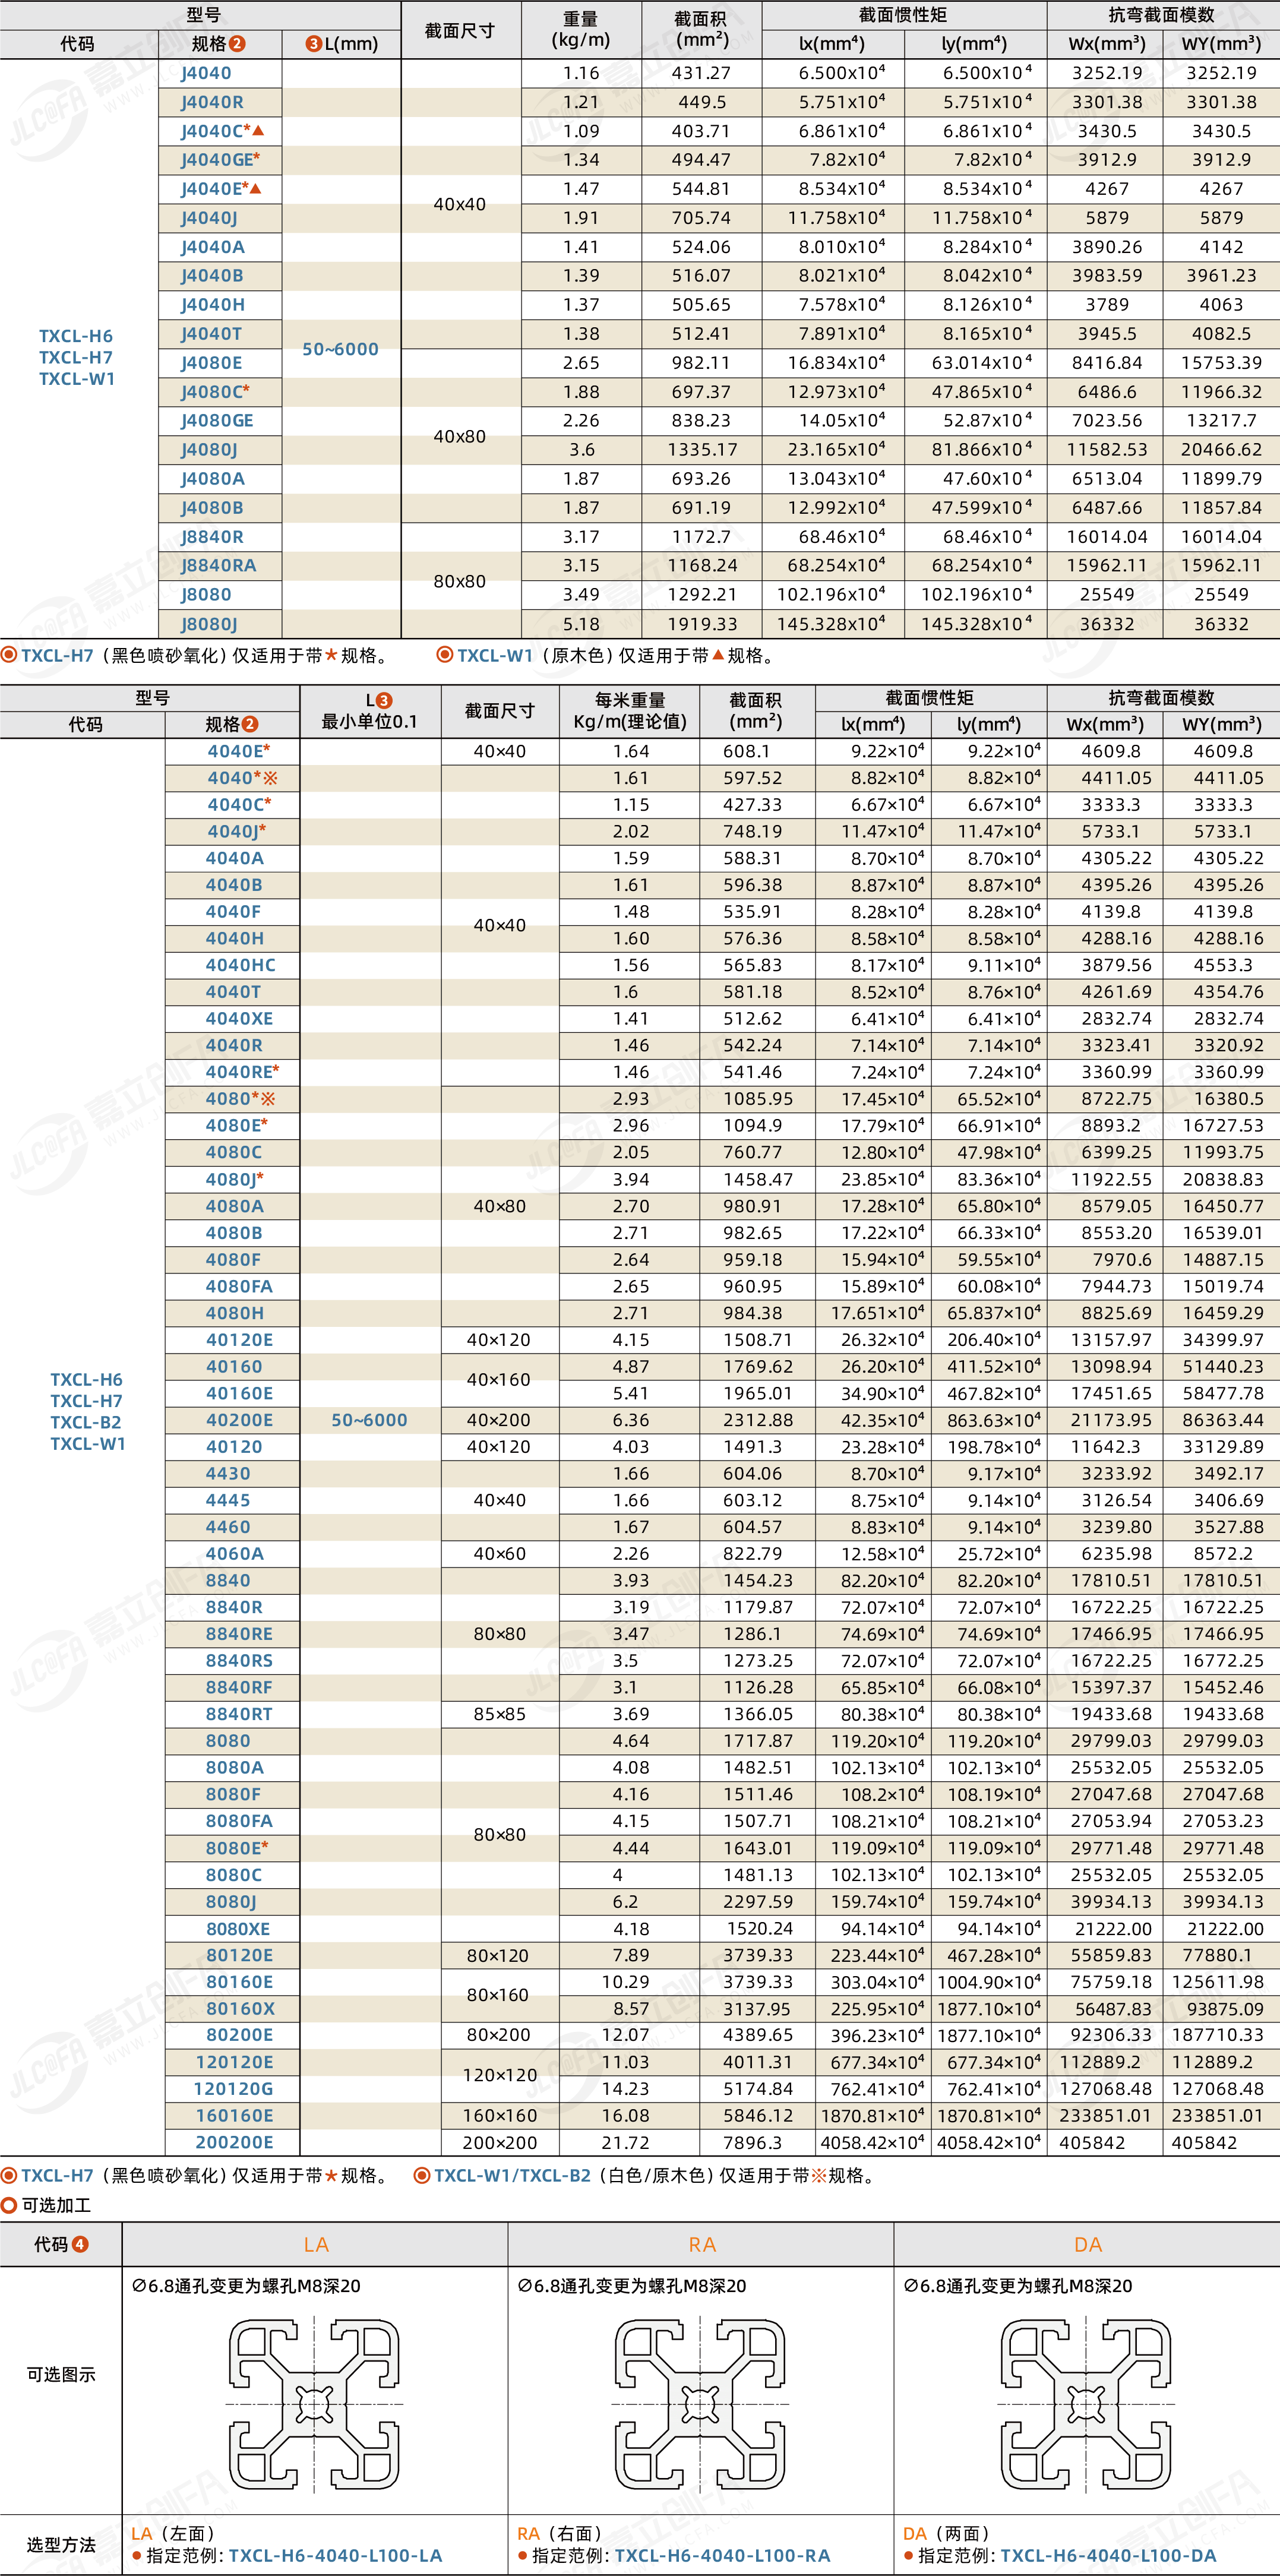The width and height of the screenshot is (1280, 2576).
Task: Click the 可选图示 row label
Action: click(x=61, y=2374)
